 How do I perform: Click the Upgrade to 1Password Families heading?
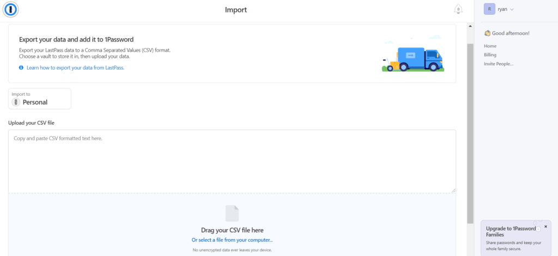coord(511,232)
